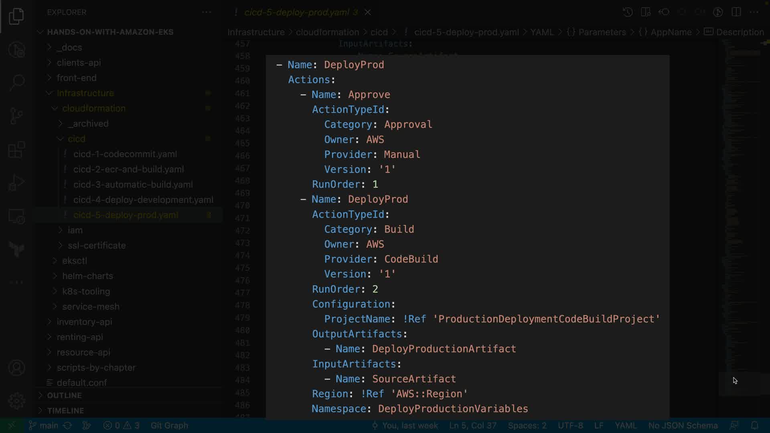Click the split editor right icon

point(736,12)
